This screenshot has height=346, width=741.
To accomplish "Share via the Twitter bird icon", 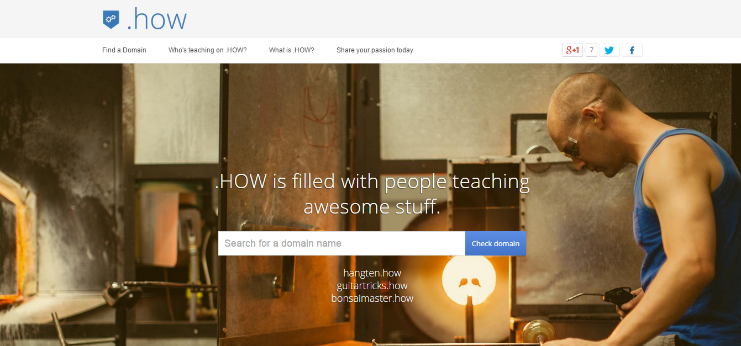I will [x=609, y=50].
